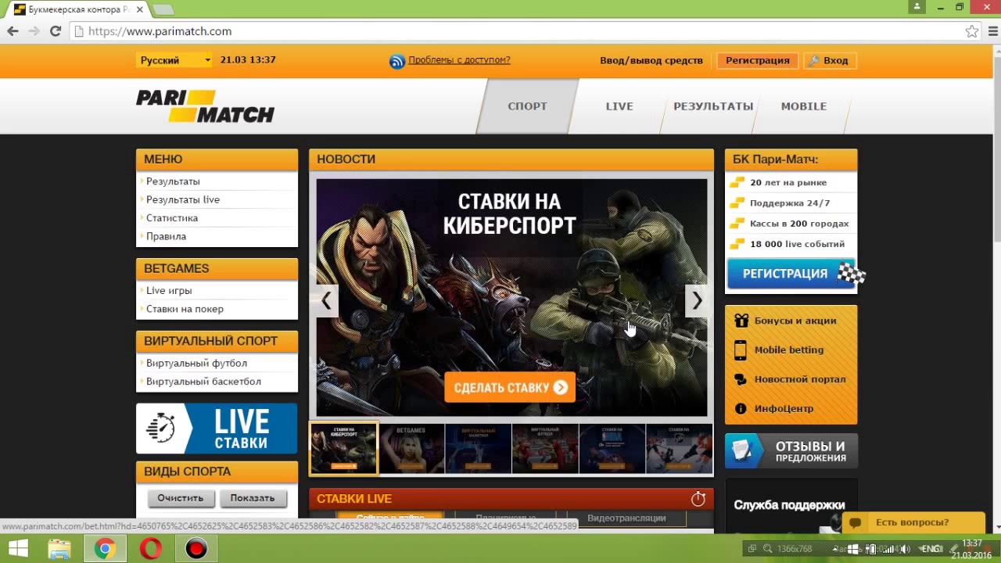The height and width of the screenshot is (563, 1001).
Task: Click "Кассы в 200 городах" text
Action: click(x=799, y=224)
